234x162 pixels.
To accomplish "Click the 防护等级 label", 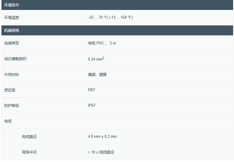I will coord(12,106).
